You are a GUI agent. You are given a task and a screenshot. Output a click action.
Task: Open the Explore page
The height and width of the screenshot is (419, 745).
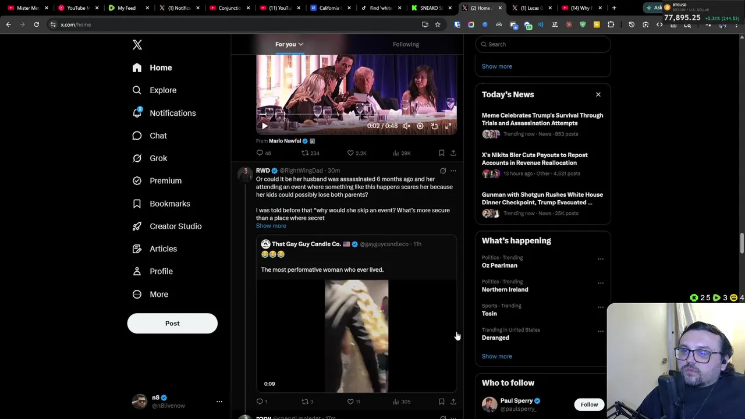[x=155, y=90]
